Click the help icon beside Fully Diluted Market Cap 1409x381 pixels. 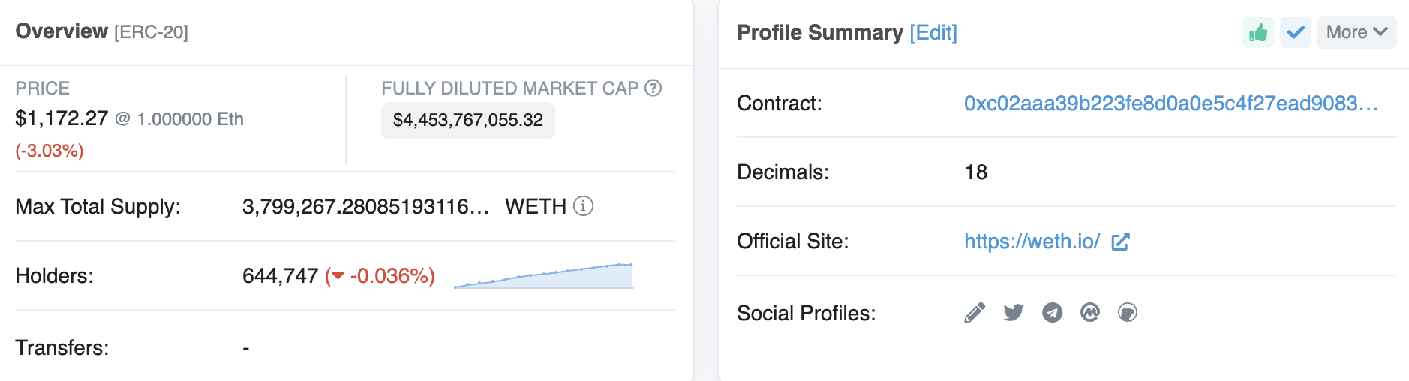(x=653, y=88)
